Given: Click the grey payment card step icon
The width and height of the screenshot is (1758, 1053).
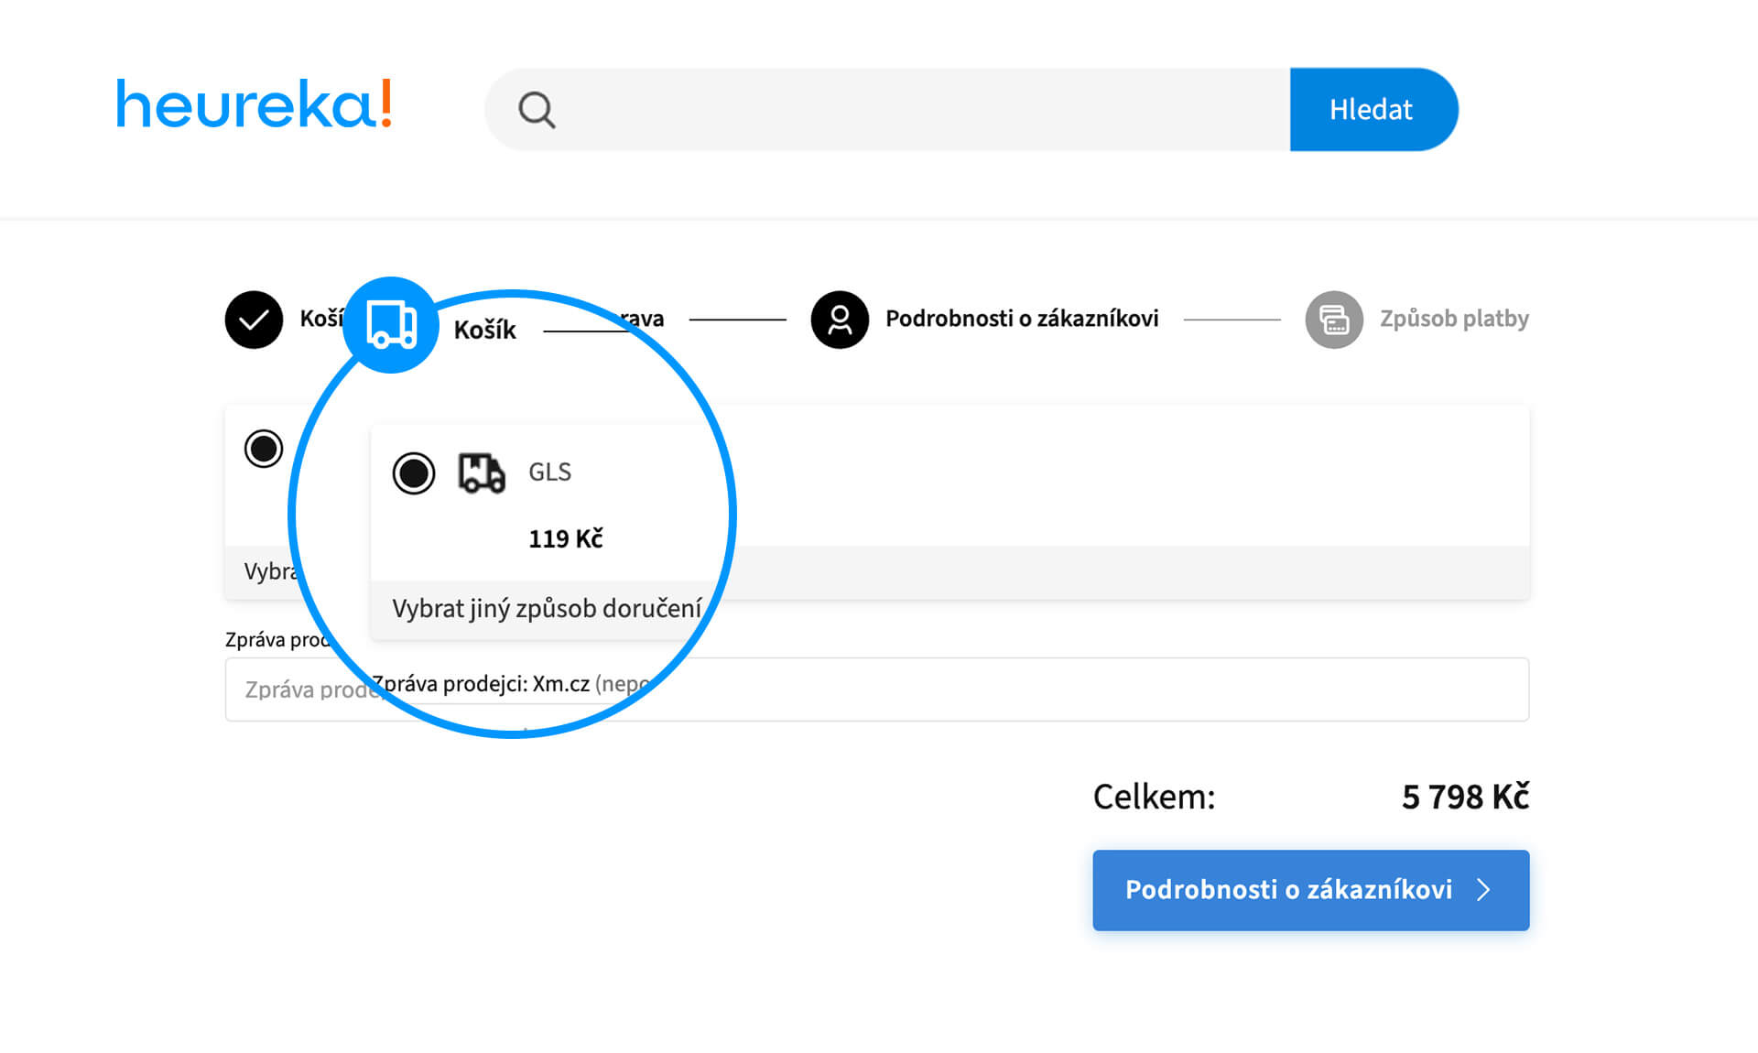Looking at the screenshot, I should click(x=1333, y=320).
